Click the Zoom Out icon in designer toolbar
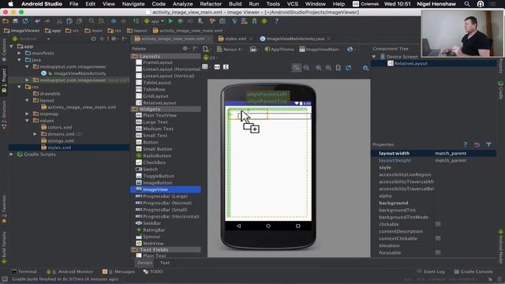This screenshot has height=284, width=505. pos(328,68)
